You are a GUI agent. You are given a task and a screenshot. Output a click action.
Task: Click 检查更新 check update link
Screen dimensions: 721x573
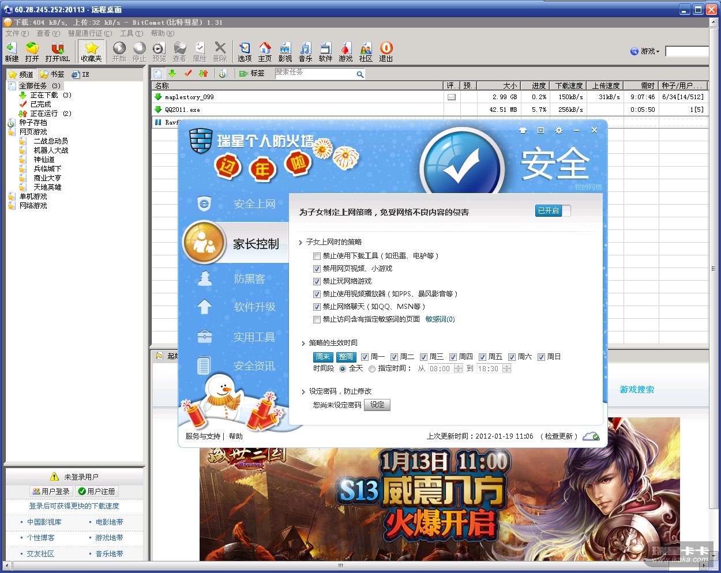coord(558,436)
